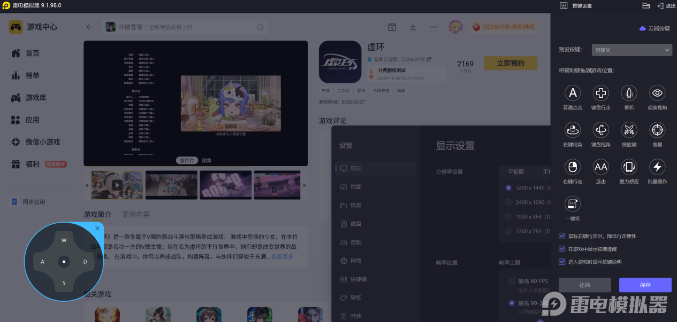
Task: Open the downloads arrow icon
Action: point(413,27)
